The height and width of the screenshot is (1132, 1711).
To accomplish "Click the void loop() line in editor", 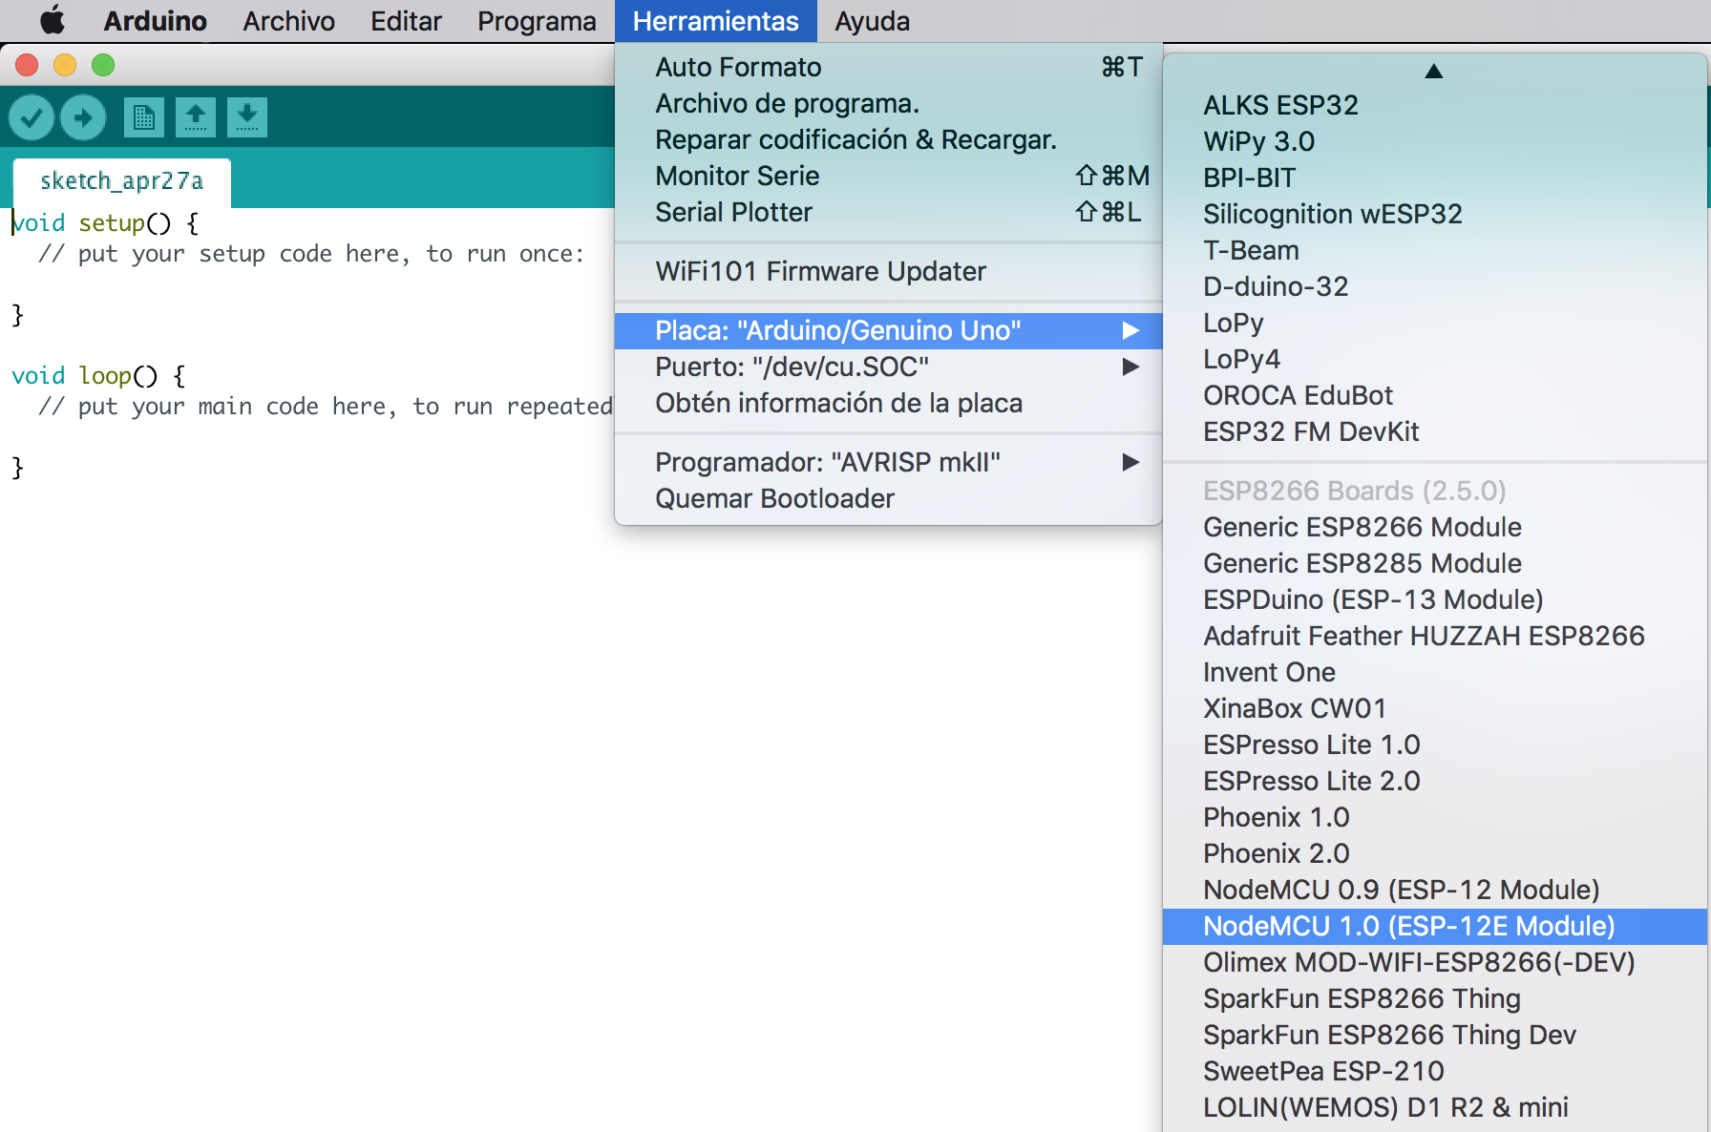I will (99, 376).
